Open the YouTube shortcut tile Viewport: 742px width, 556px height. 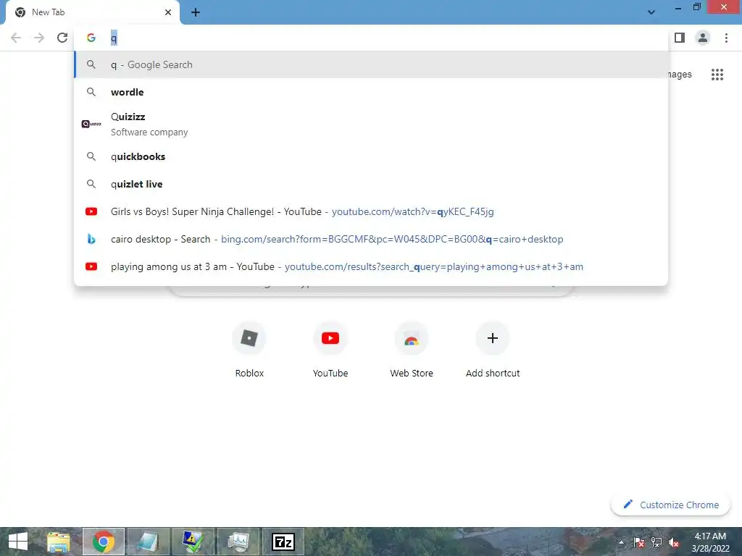coord(330,350)
